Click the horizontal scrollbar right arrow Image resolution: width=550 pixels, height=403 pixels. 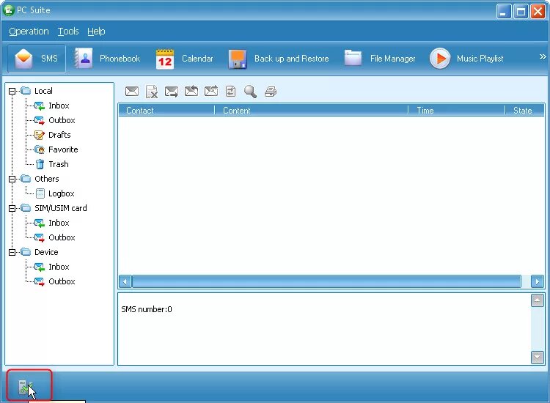point(537,281)
